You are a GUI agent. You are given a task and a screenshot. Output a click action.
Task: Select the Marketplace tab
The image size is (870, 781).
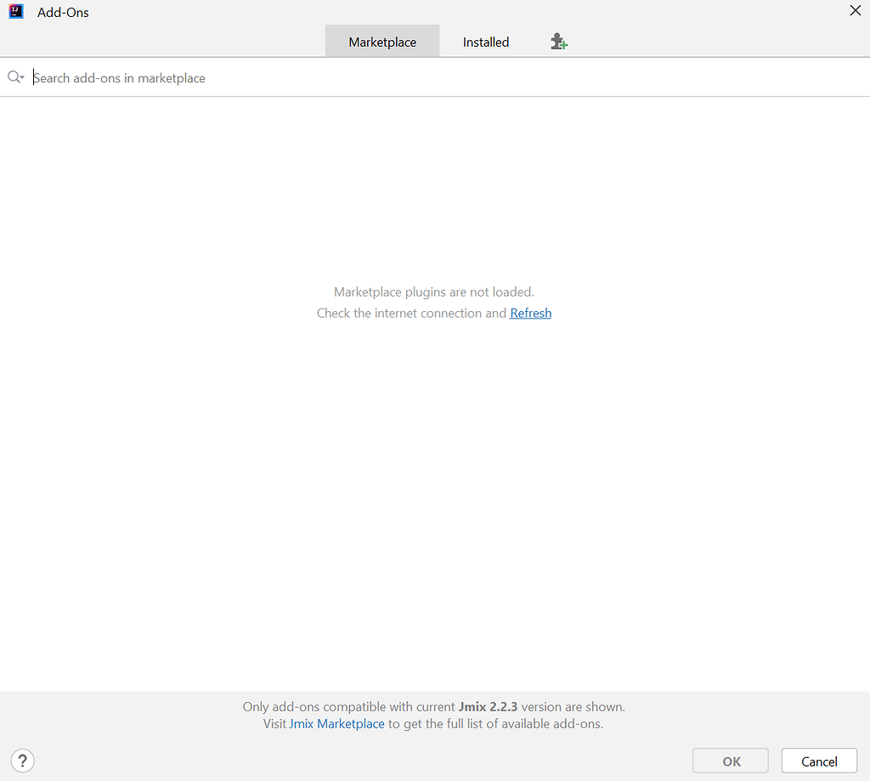[381, 41]
